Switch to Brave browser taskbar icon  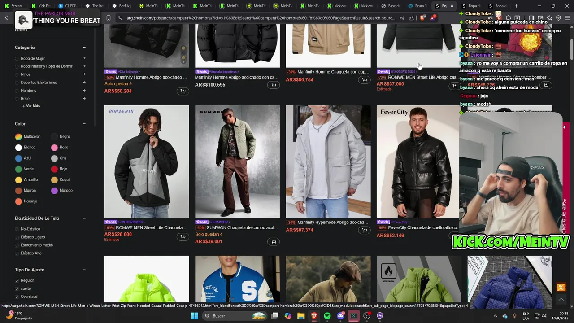(314, 316)
